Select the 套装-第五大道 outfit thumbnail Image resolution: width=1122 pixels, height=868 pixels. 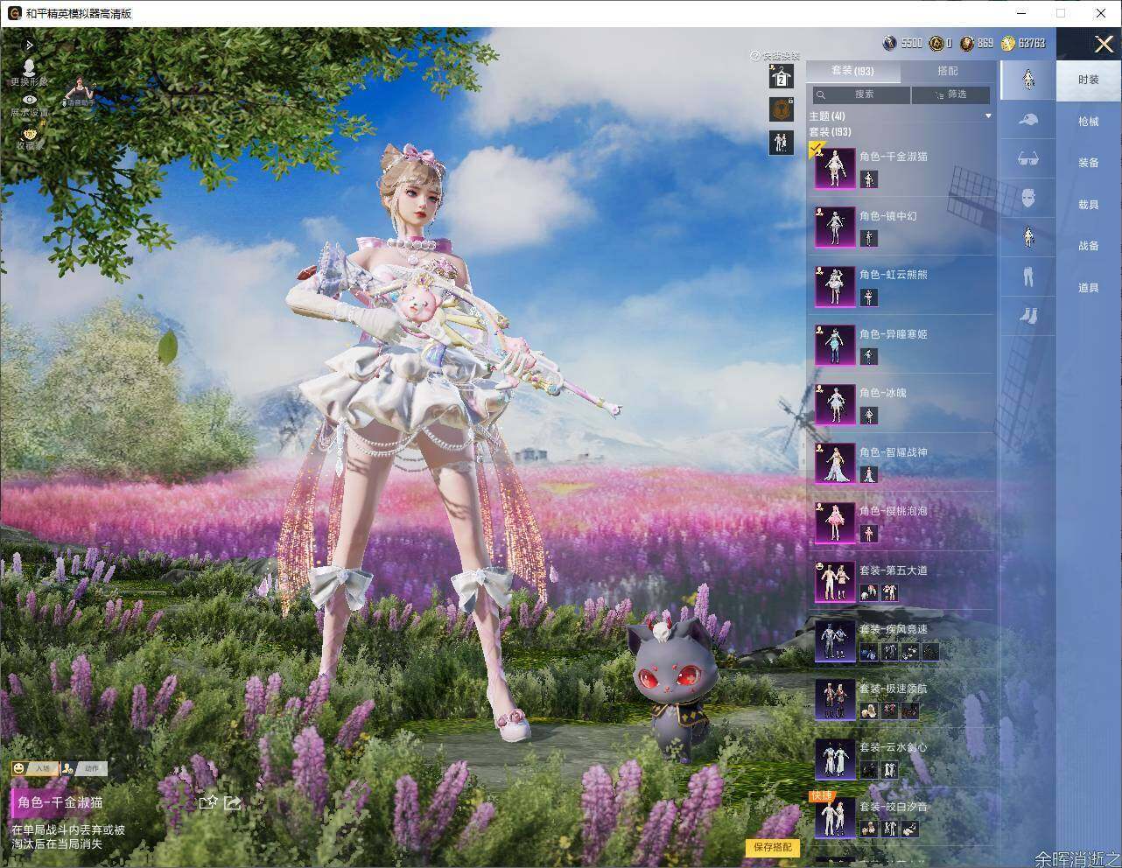point(835,582)
